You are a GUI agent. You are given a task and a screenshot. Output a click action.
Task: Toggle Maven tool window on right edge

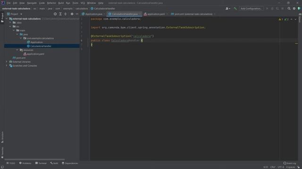click(x=300, y=18)
